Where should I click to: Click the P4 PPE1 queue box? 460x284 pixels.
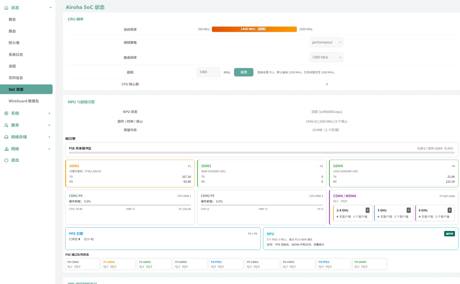click(226, 264)
